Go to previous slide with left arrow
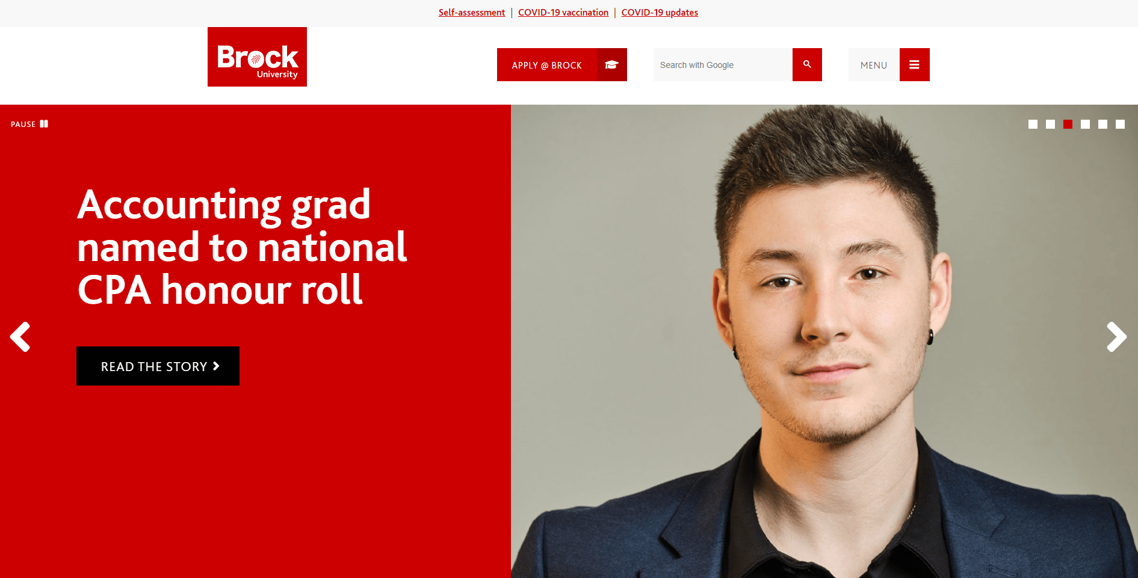Screen dimensions: 1138x578 point(20,337)
